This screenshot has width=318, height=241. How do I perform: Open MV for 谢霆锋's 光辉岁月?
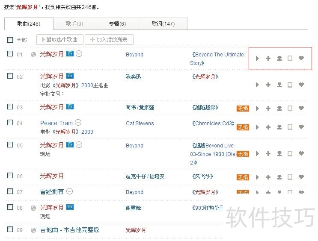point(70,207)
